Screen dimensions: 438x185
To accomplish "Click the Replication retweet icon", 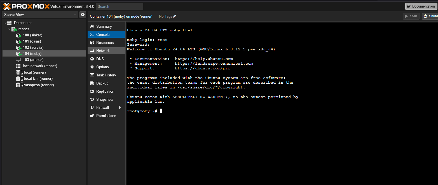I will coord(92,91).
